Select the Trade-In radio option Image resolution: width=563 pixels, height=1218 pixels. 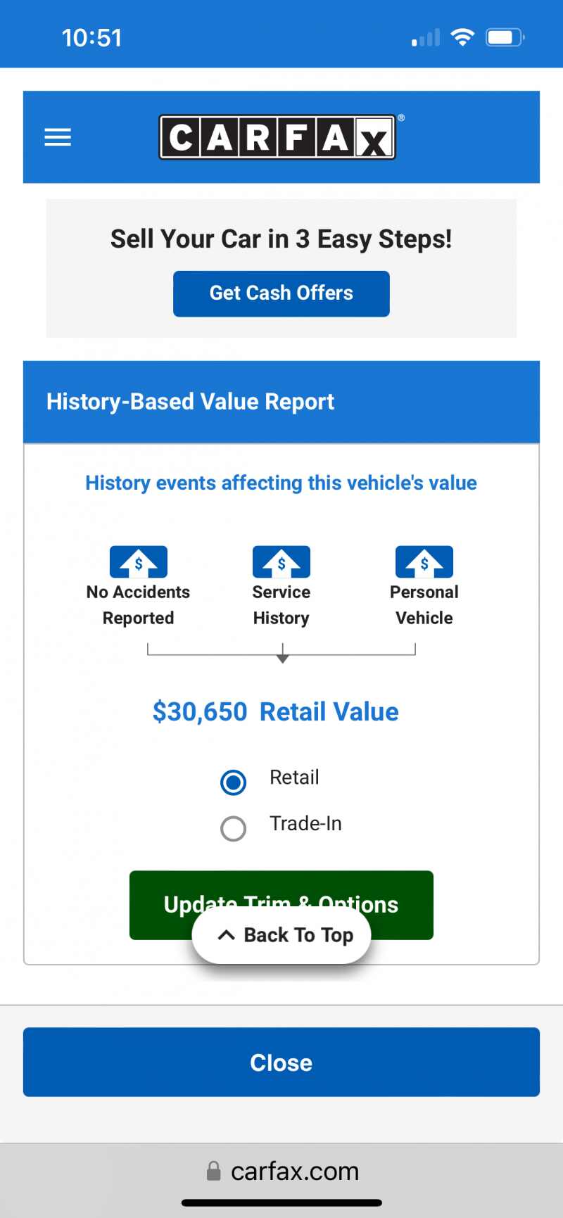[234, 828]
